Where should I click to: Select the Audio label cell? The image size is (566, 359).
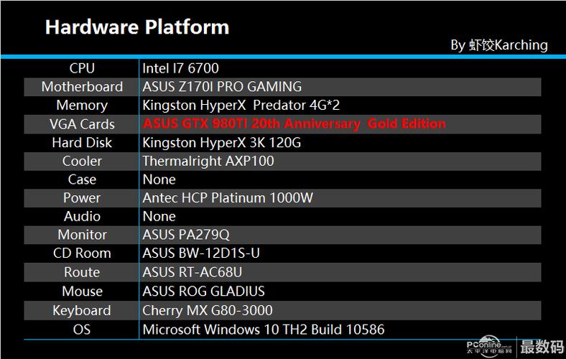click(82, 216)
